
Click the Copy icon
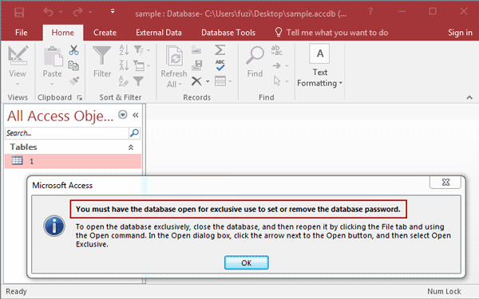tap(73, 65)
